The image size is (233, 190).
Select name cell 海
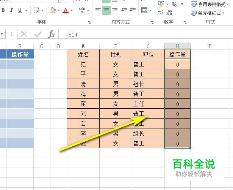tap(83, 94)
